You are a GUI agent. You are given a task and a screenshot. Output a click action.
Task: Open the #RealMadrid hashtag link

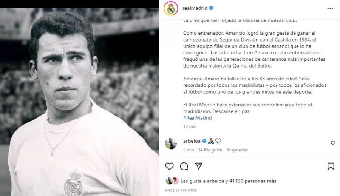197,118
